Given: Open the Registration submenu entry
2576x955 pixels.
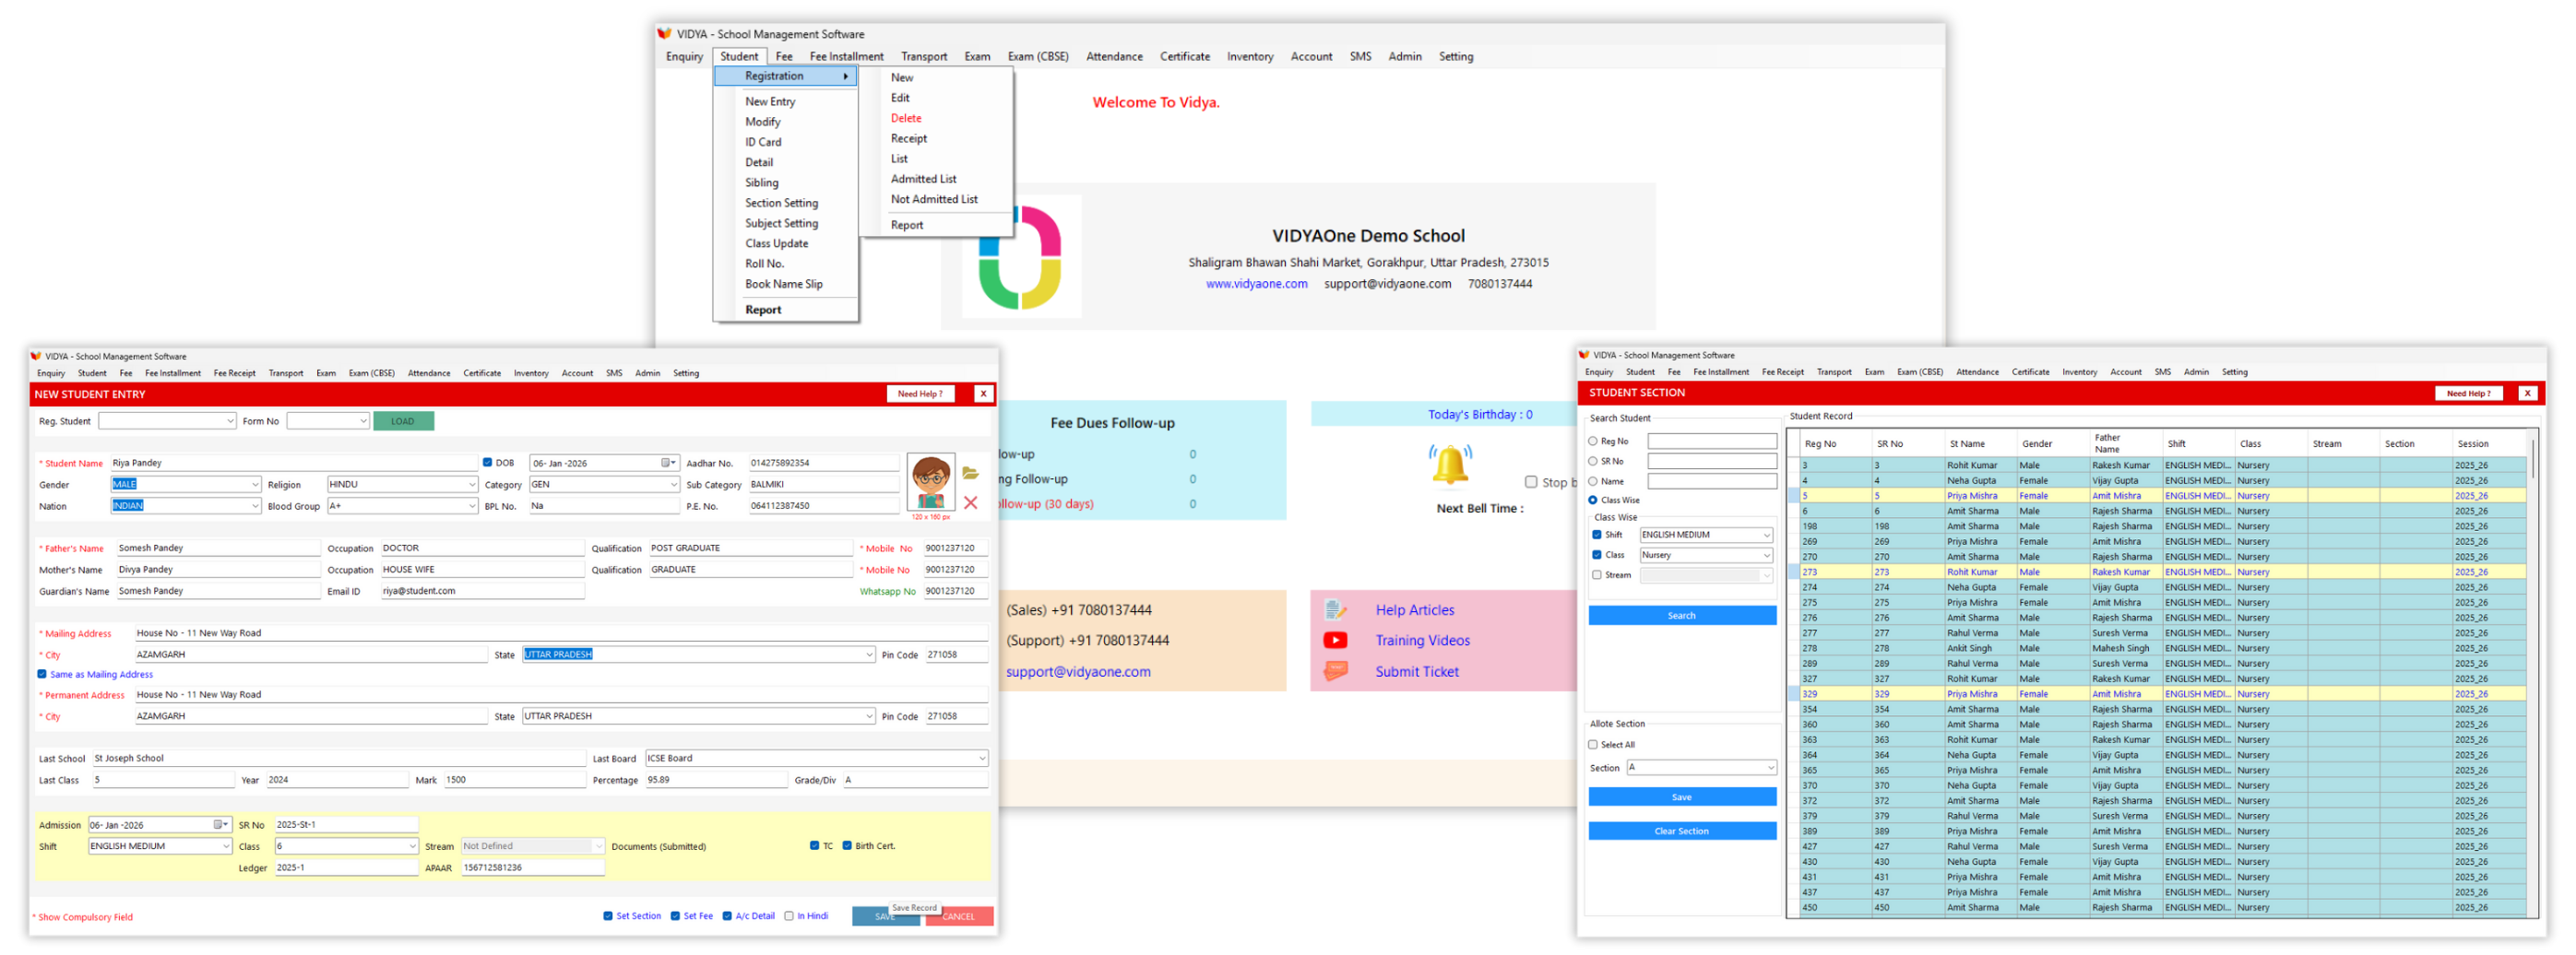Looking at the screenshot, I should point(786,77).
